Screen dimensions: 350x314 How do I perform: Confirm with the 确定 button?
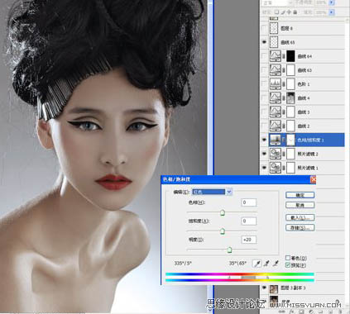point(300,195)
